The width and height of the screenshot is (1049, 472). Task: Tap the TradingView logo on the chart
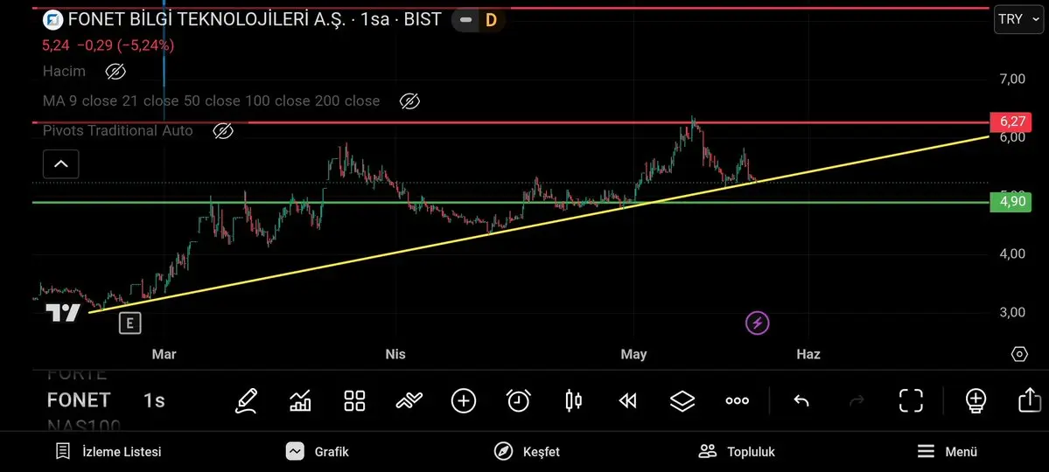pos(63,313)
